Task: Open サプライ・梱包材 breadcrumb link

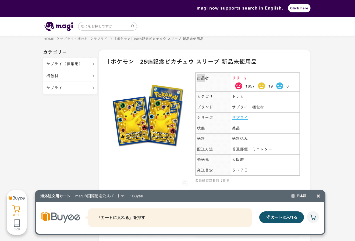Action: pyautogui.click(x=74, y=39)
